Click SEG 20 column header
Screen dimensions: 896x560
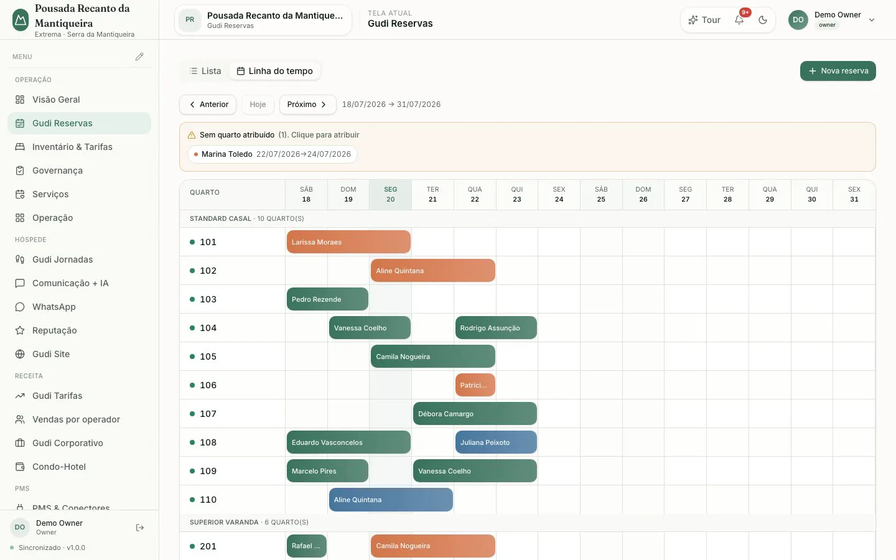[x=391, y=195]
